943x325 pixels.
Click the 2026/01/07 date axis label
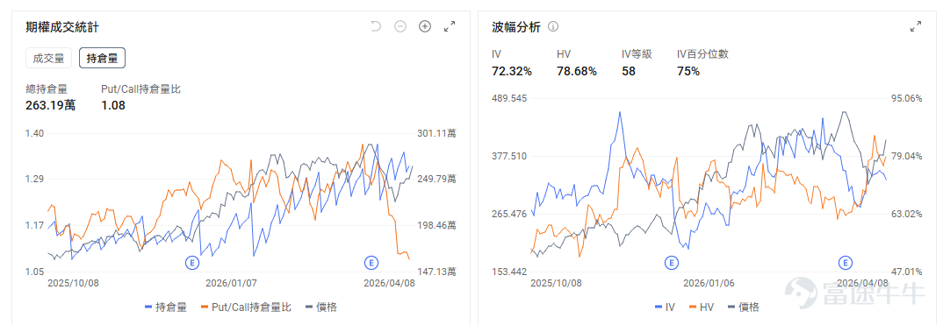coord(232,282)
